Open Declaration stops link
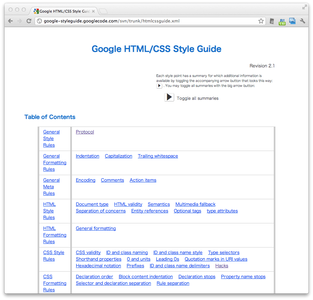 point(197,277)
